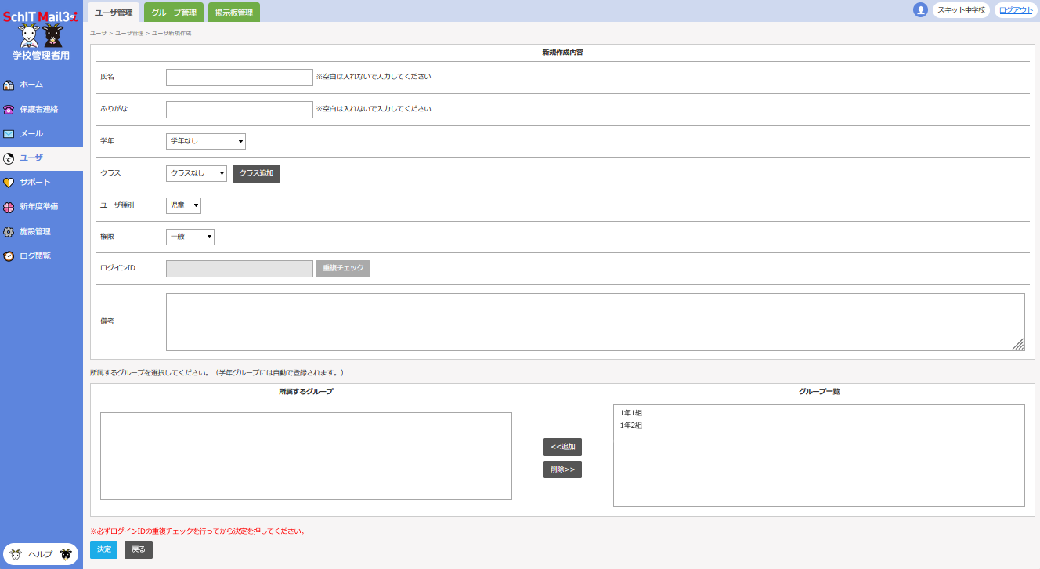
Task: Click the <<追加 button
Action: point(562,447)
